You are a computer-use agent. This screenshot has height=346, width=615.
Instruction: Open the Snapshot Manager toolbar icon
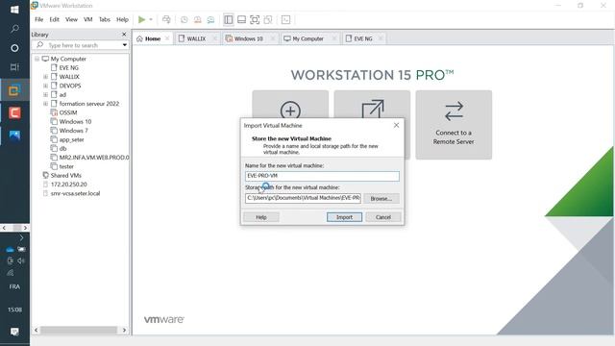pos(210,19)
